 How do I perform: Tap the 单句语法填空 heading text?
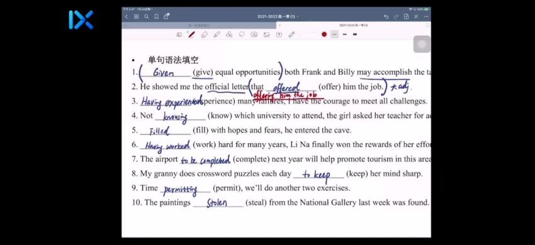[173, 60]
